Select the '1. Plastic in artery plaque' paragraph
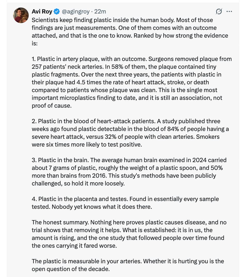Viewport: 244px width, 277px height. click(x=132, y=82)
